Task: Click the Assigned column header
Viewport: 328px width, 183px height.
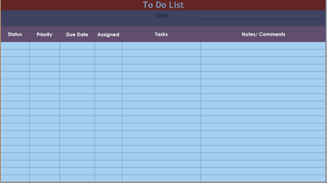Action: click(108, 34)
